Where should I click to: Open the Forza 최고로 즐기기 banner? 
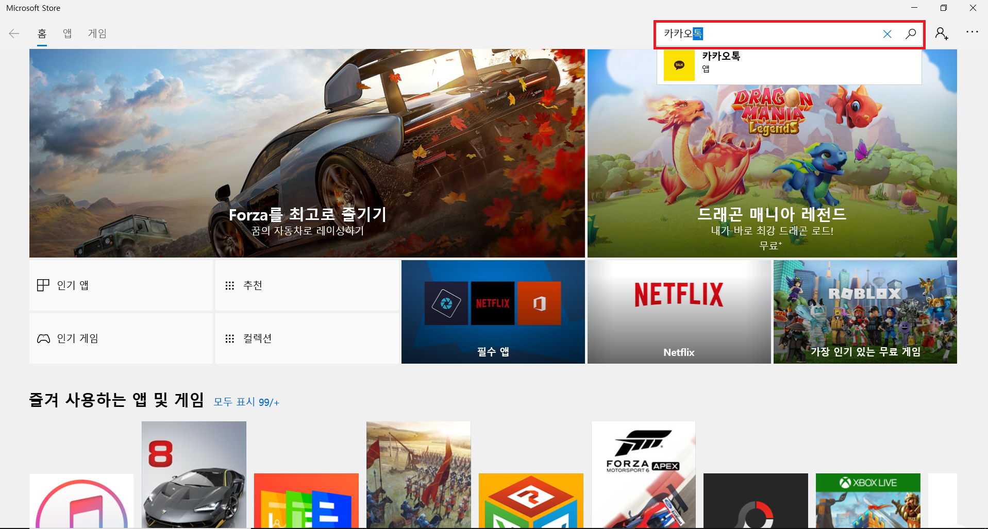pyautogui.click(x=307, y=153)
